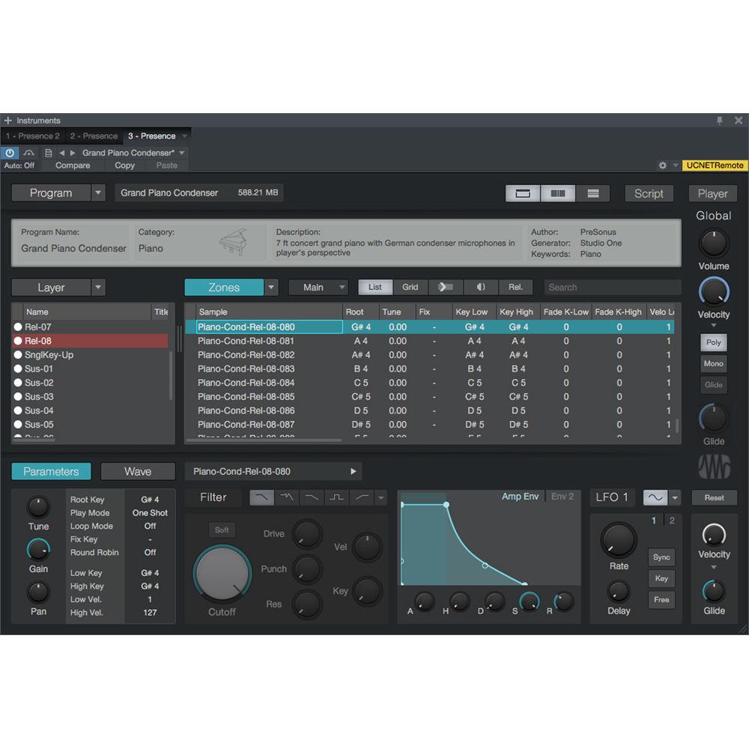The width and height of the screenshot is (749, 749).
Task: Enable Mono voice mode
Action: point(713,363)
